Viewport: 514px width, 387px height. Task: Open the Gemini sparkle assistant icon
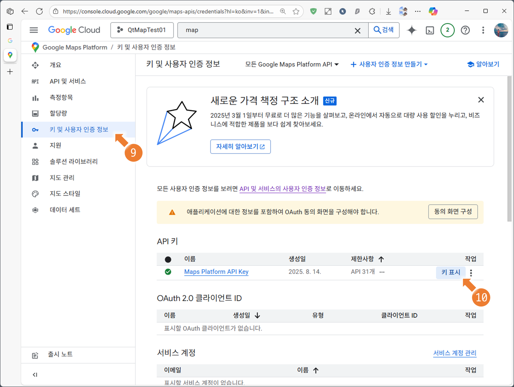click(412, 30)
